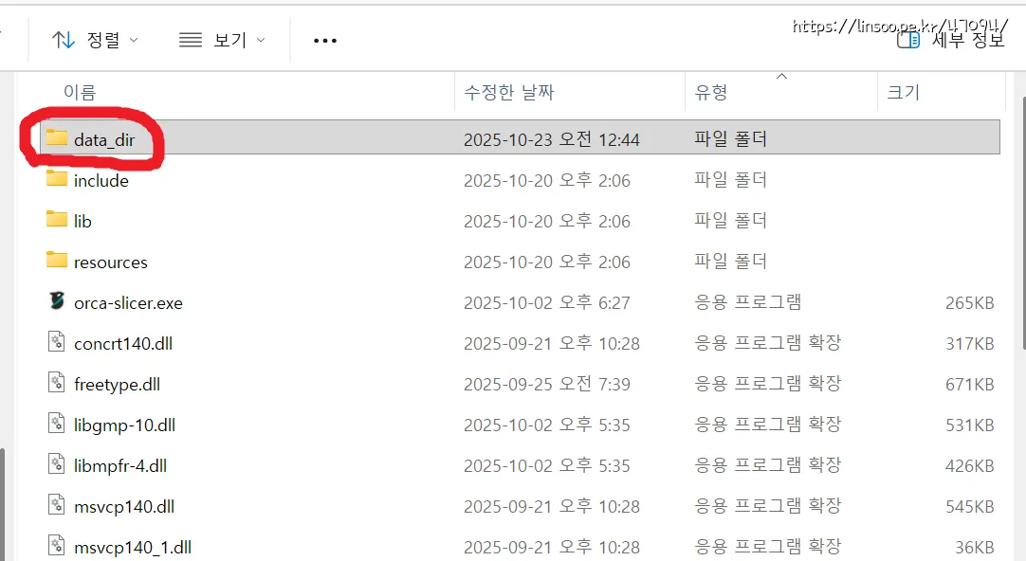Click the include folder icon
Viewport: 1026px width, 561px height.
56,178
